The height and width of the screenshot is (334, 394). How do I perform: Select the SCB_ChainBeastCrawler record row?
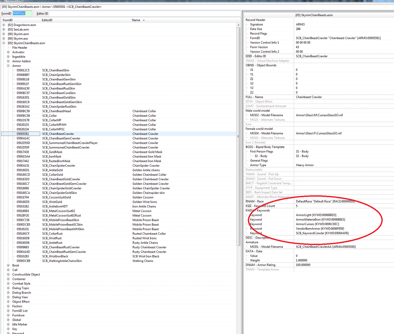tap(119, 134)
